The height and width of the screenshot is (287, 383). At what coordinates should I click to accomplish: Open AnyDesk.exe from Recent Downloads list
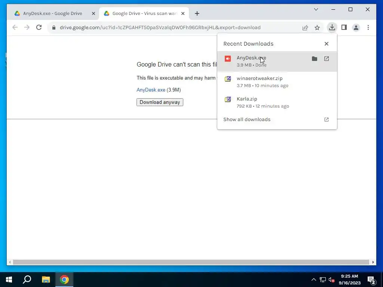[x=277, y=61]
